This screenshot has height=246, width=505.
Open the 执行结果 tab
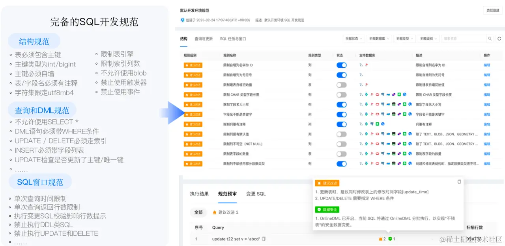tap(199, 194)
